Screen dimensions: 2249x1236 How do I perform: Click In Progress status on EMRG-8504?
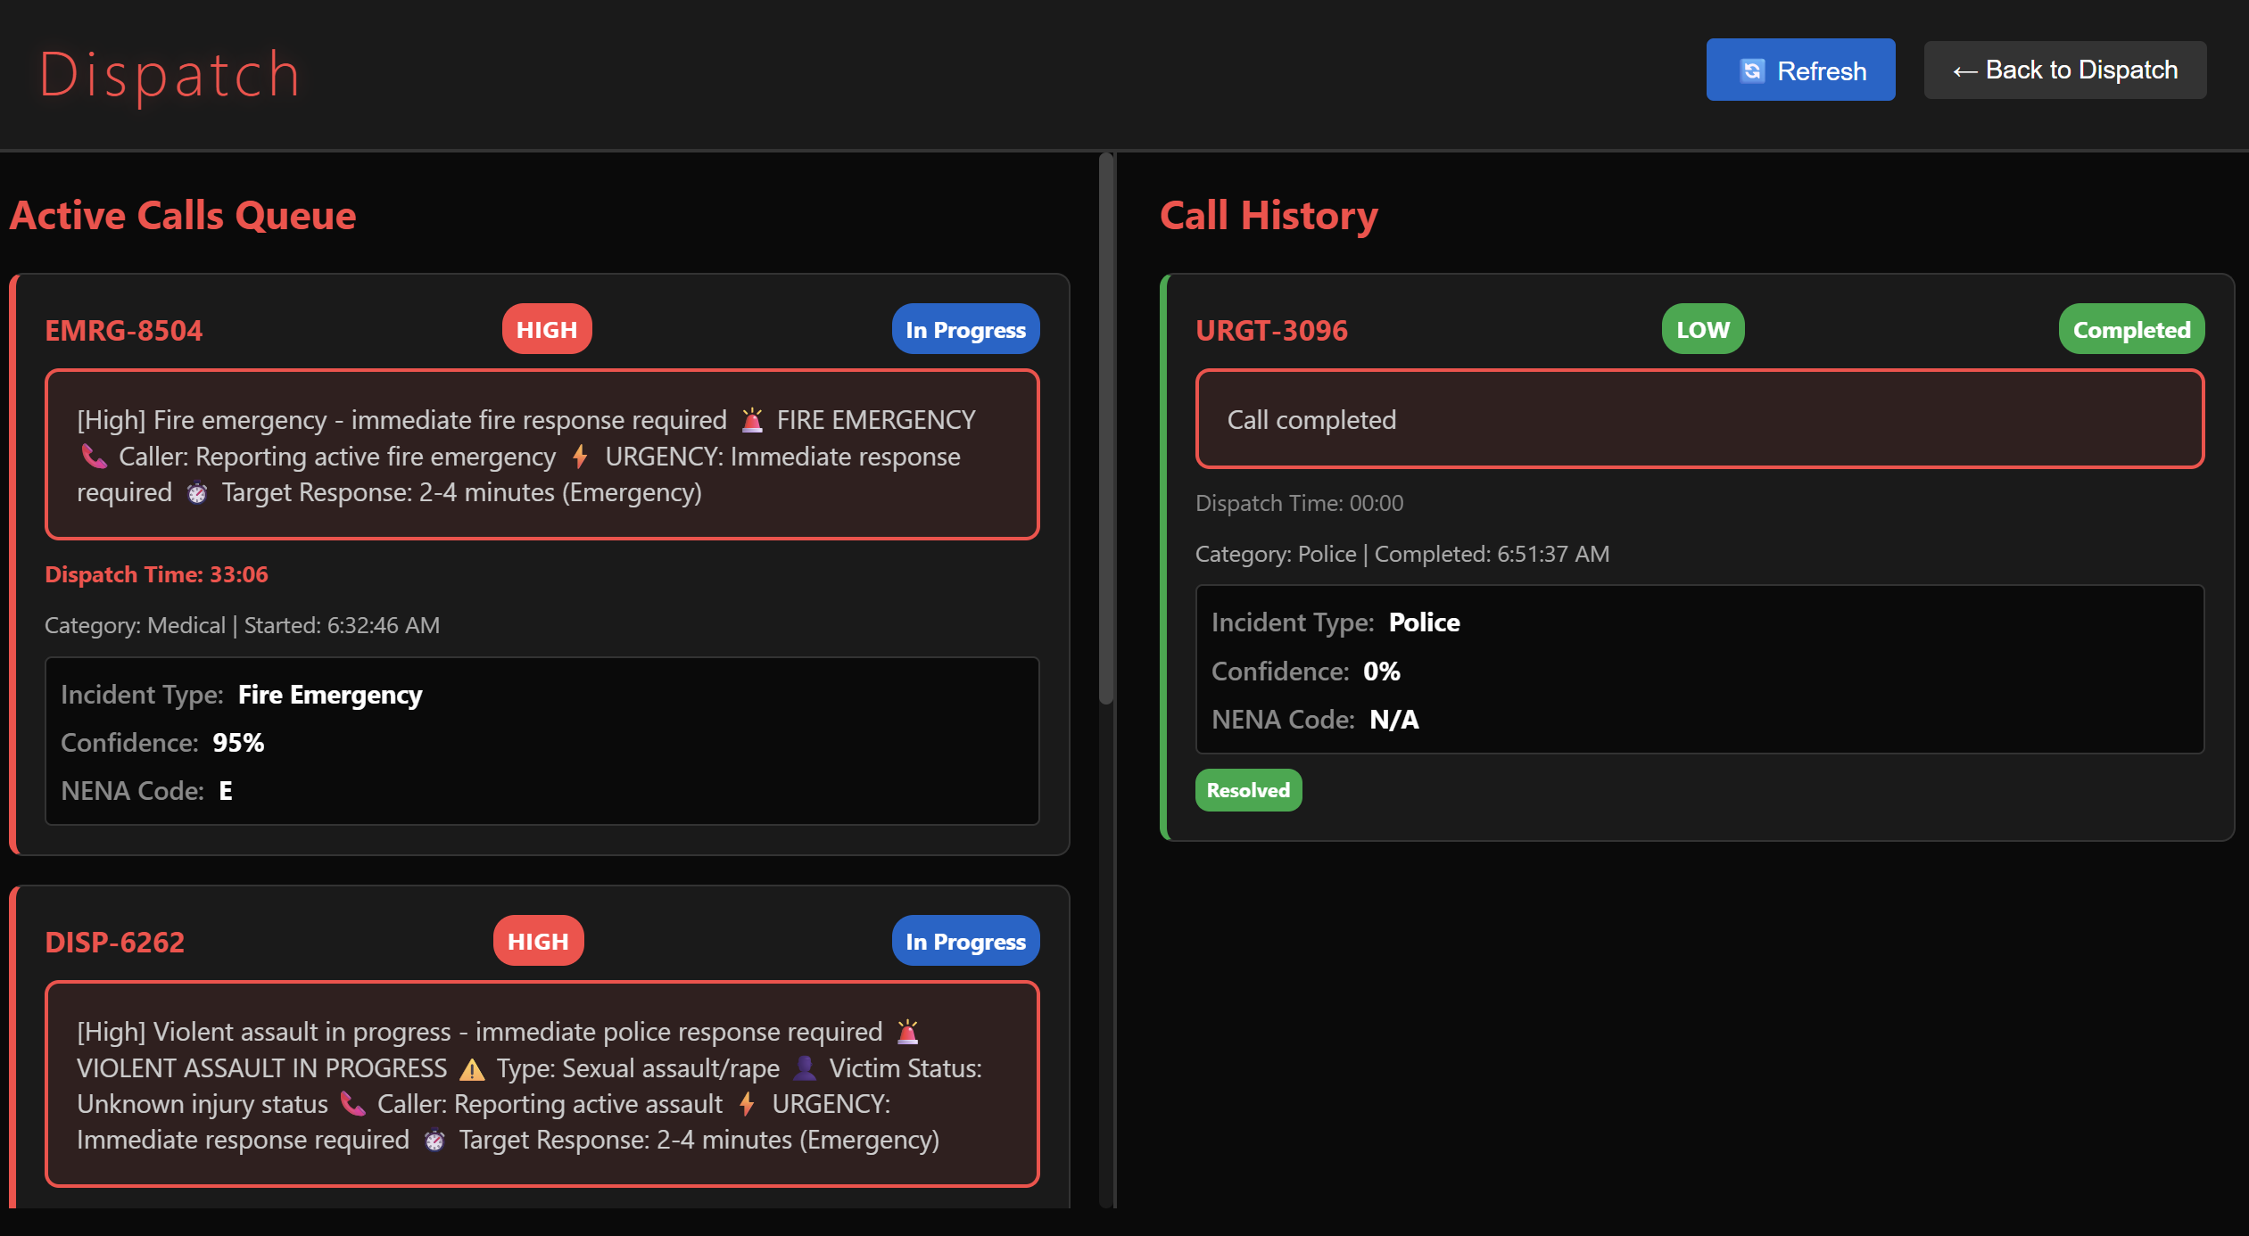[965, 329]
